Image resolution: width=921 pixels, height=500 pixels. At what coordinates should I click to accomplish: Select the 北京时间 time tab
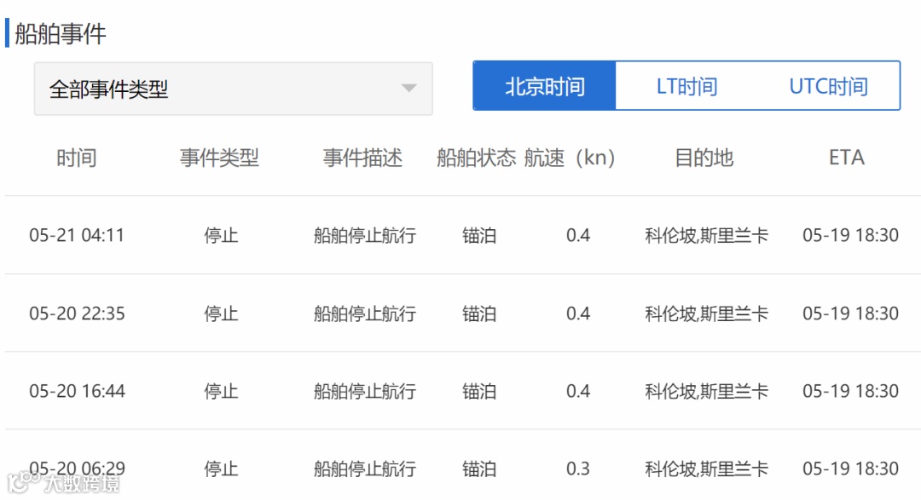(x=544, y=86)
